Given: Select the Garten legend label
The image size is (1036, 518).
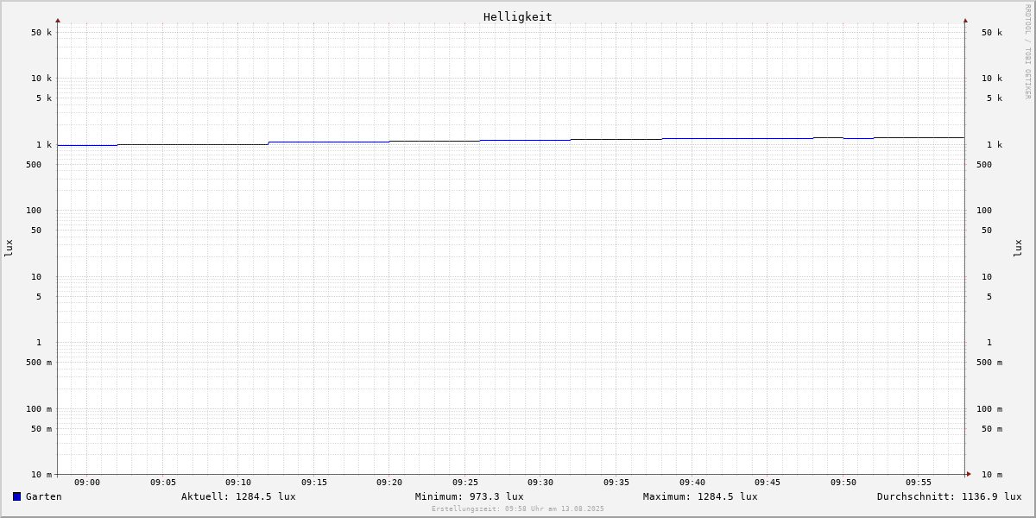Looking at the screenshot, I should (44, 496).
